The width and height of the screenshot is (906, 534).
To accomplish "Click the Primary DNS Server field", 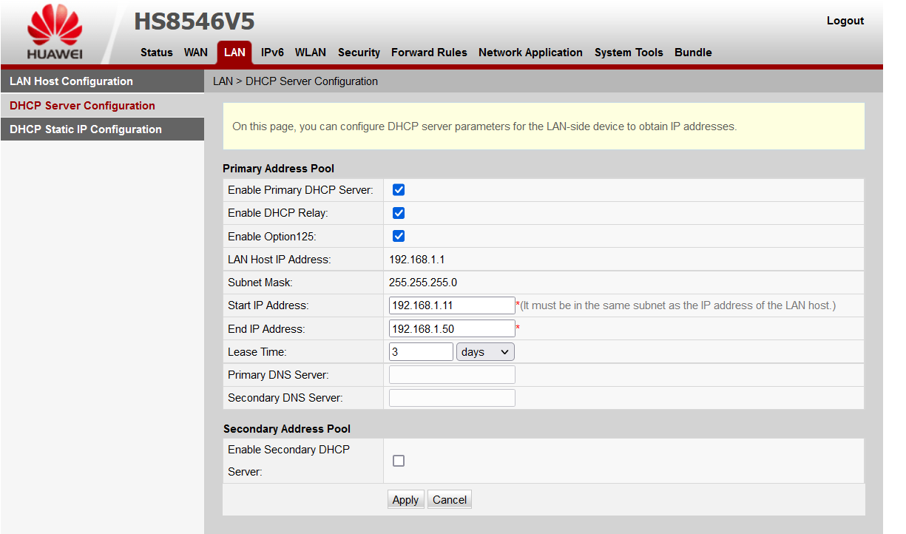I will point(451,374).
